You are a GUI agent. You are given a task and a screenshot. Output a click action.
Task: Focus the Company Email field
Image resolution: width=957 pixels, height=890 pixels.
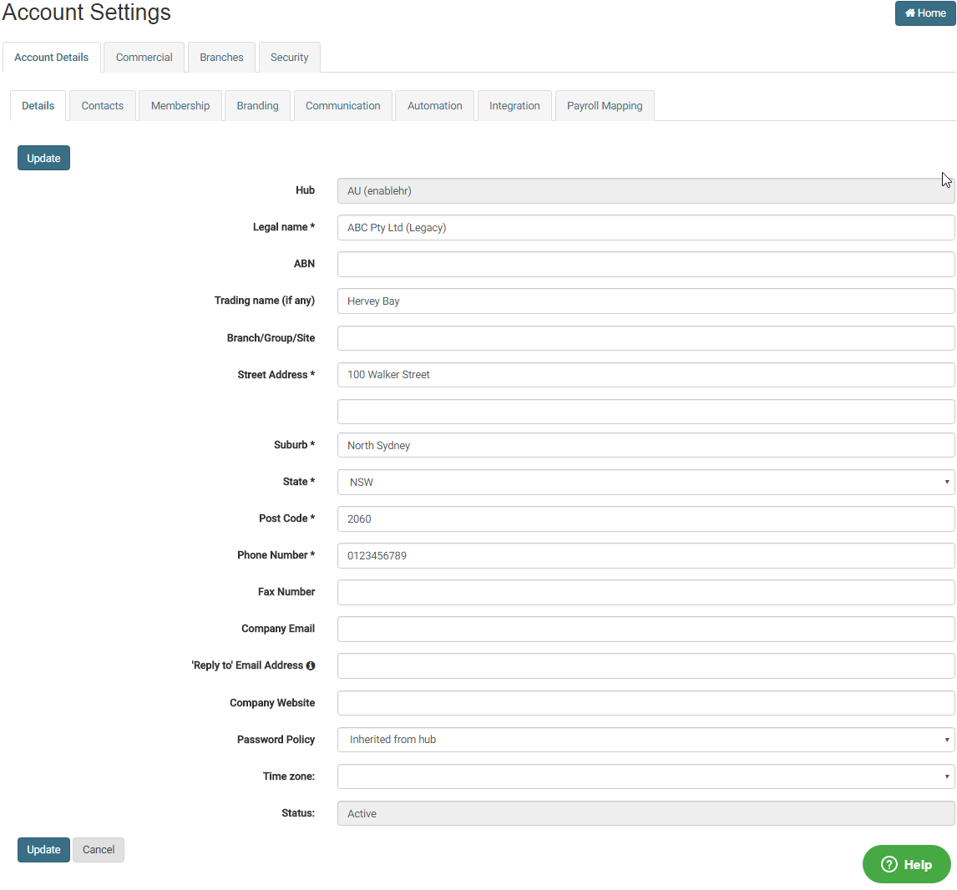[646, 630]
